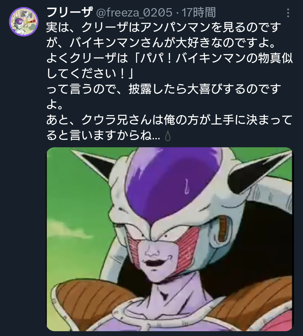Open the 17時間 timestamp link
The width and height of the screenshot is (303, 336).
(199, 12)
